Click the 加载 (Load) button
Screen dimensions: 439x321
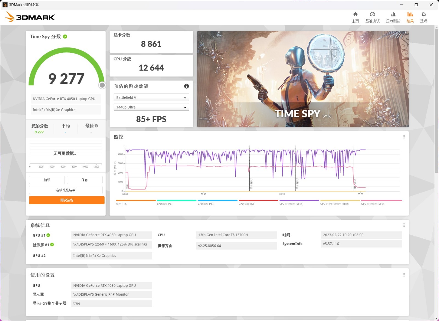tap(47, 180)
